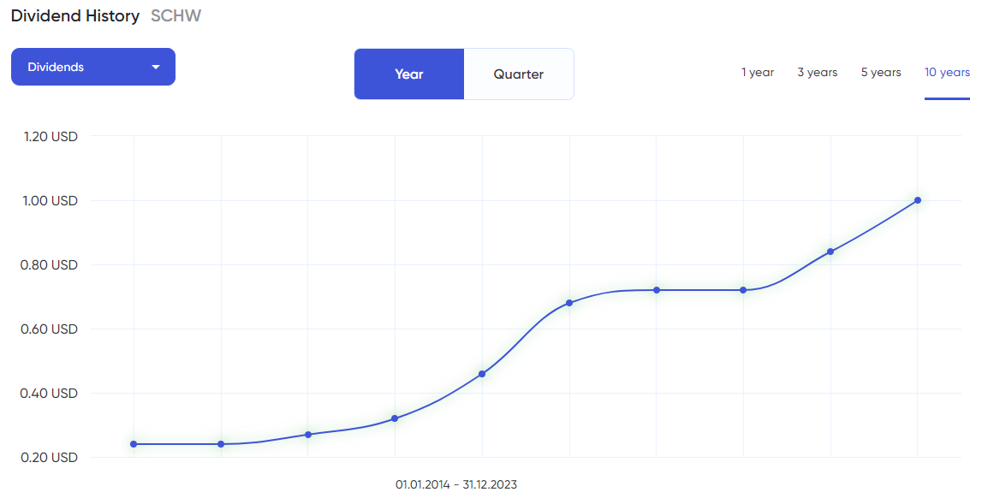Click the 0.40 USD axis label
Screen dimensions: 982x504
coord(49,393)
